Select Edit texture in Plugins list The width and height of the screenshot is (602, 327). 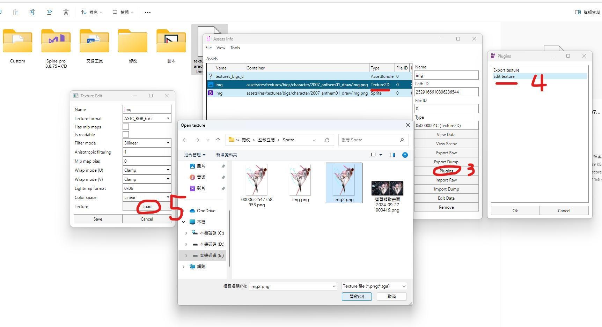[x=504, y=76]
